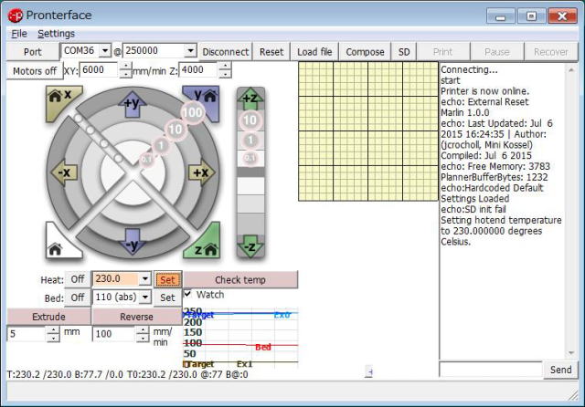Click the XY feedrate field showing 6000
Viewport: 585px width, 407px height.
click(100, 70)
